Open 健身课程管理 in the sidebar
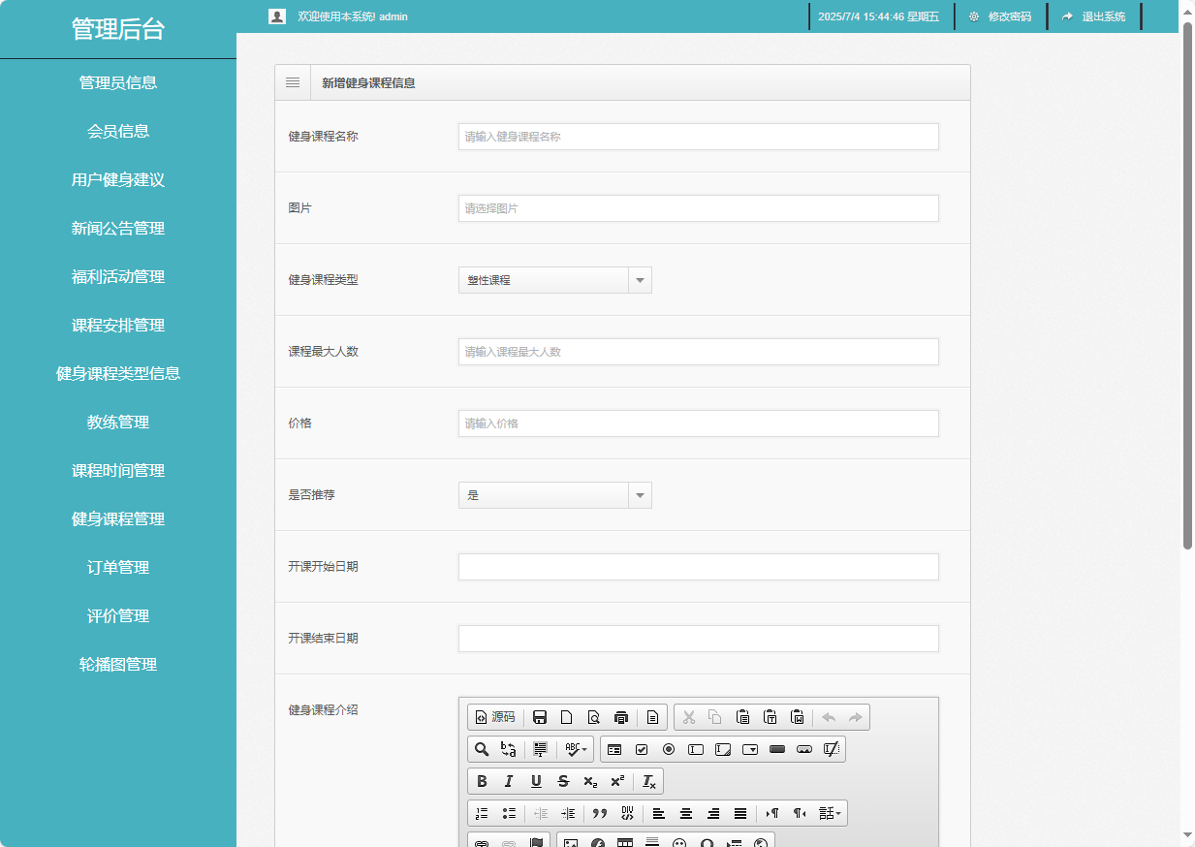This screenshot has height=847, width=1195. pyautogui.click(x=118, y=519)
